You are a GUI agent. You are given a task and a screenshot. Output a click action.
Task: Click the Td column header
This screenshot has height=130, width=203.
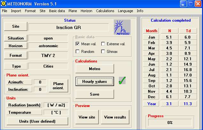[x=188, y=31]
